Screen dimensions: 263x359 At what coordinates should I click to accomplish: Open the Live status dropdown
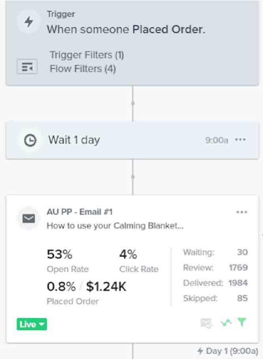pos(32,324)
